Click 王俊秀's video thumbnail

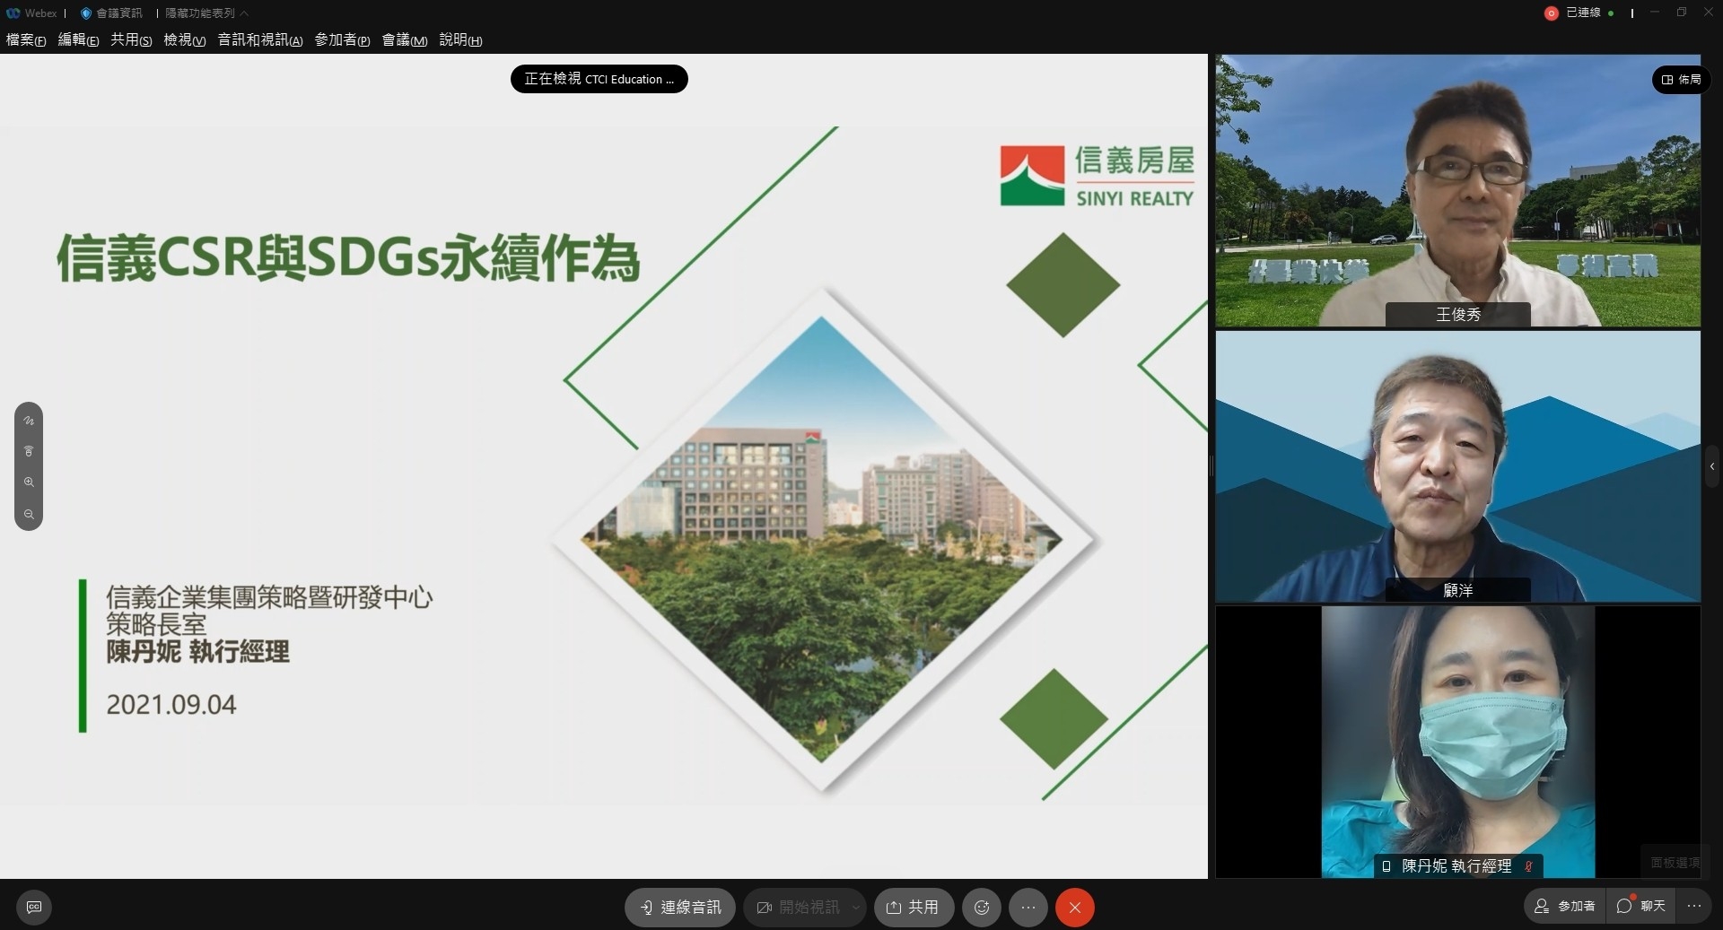click(1457, 191)
